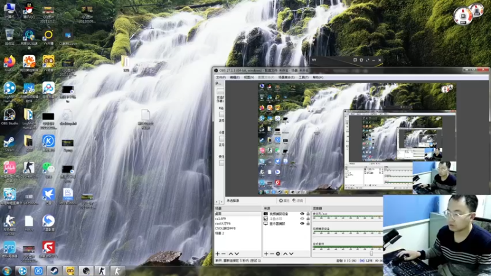The width and height of the screenshot is (491, 276).
Task: Open Steam desktop shortcut
Action: coord(9,144)
